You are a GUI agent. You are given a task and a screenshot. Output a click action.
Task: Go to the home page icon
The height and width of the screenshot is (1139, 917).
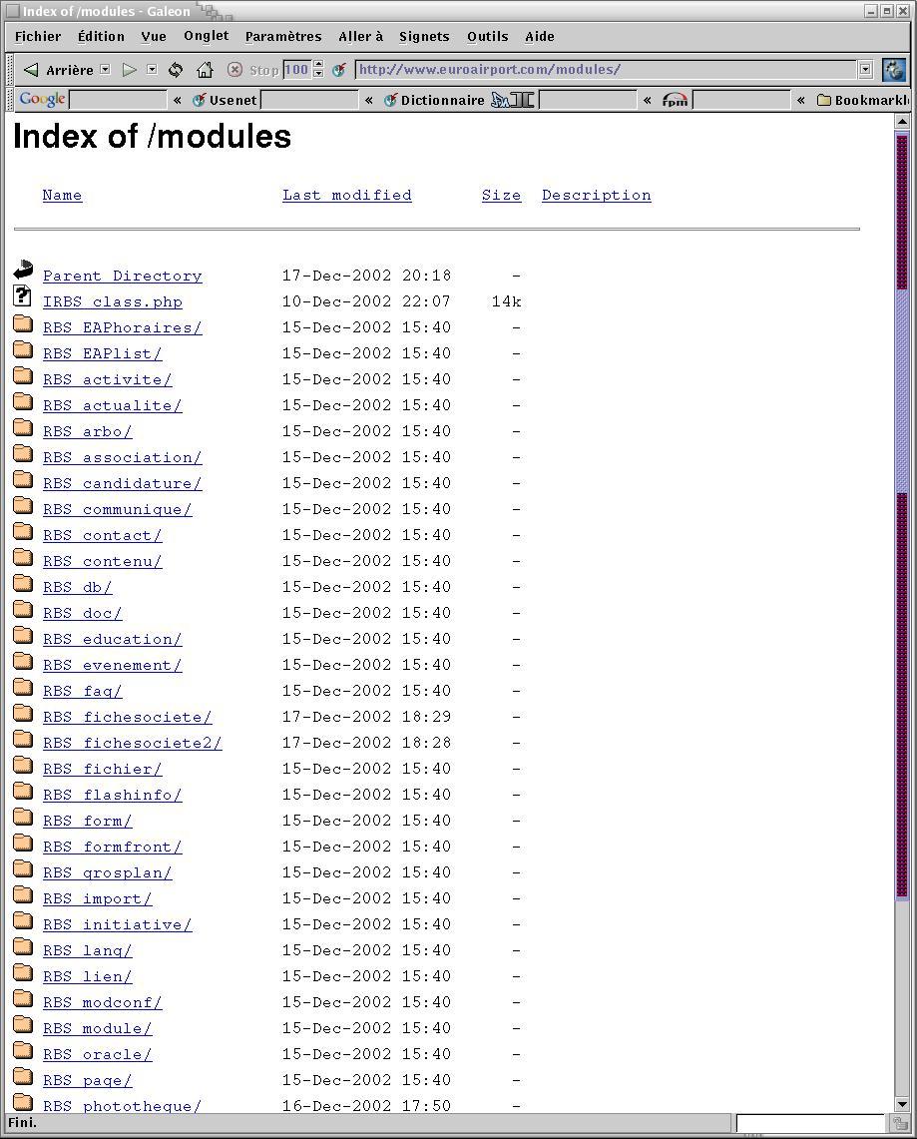tap(205, 70)
